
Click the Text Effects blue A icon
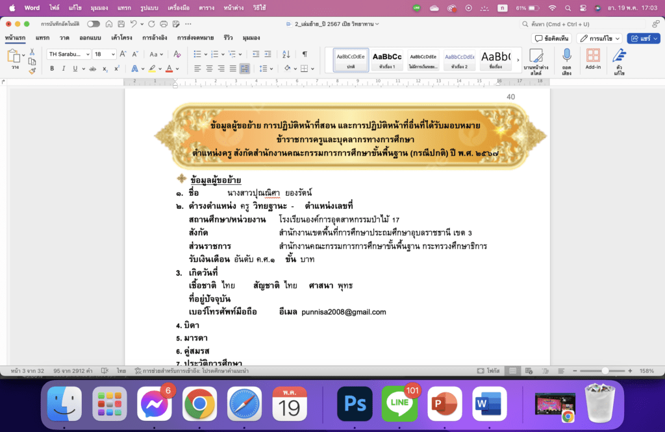[x=134, y=68]
